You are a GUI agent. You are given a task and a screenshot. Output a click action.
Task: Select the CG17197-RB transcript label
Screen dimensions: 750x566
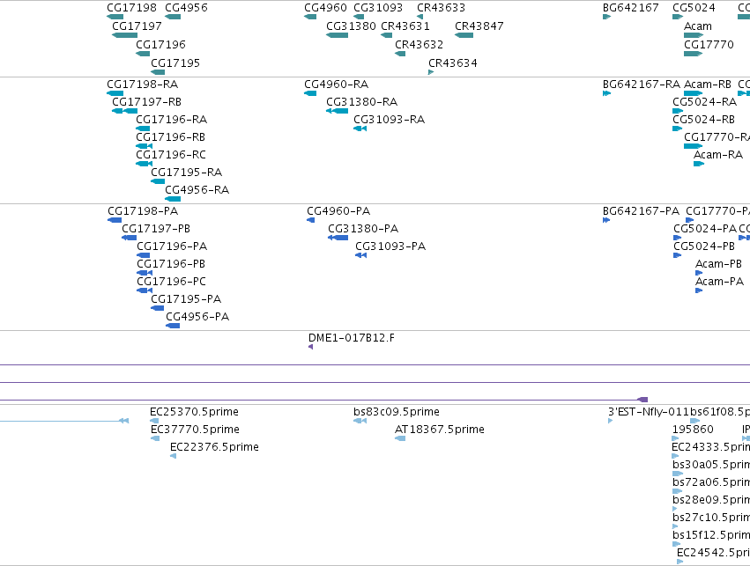click(x=147, y=102)
